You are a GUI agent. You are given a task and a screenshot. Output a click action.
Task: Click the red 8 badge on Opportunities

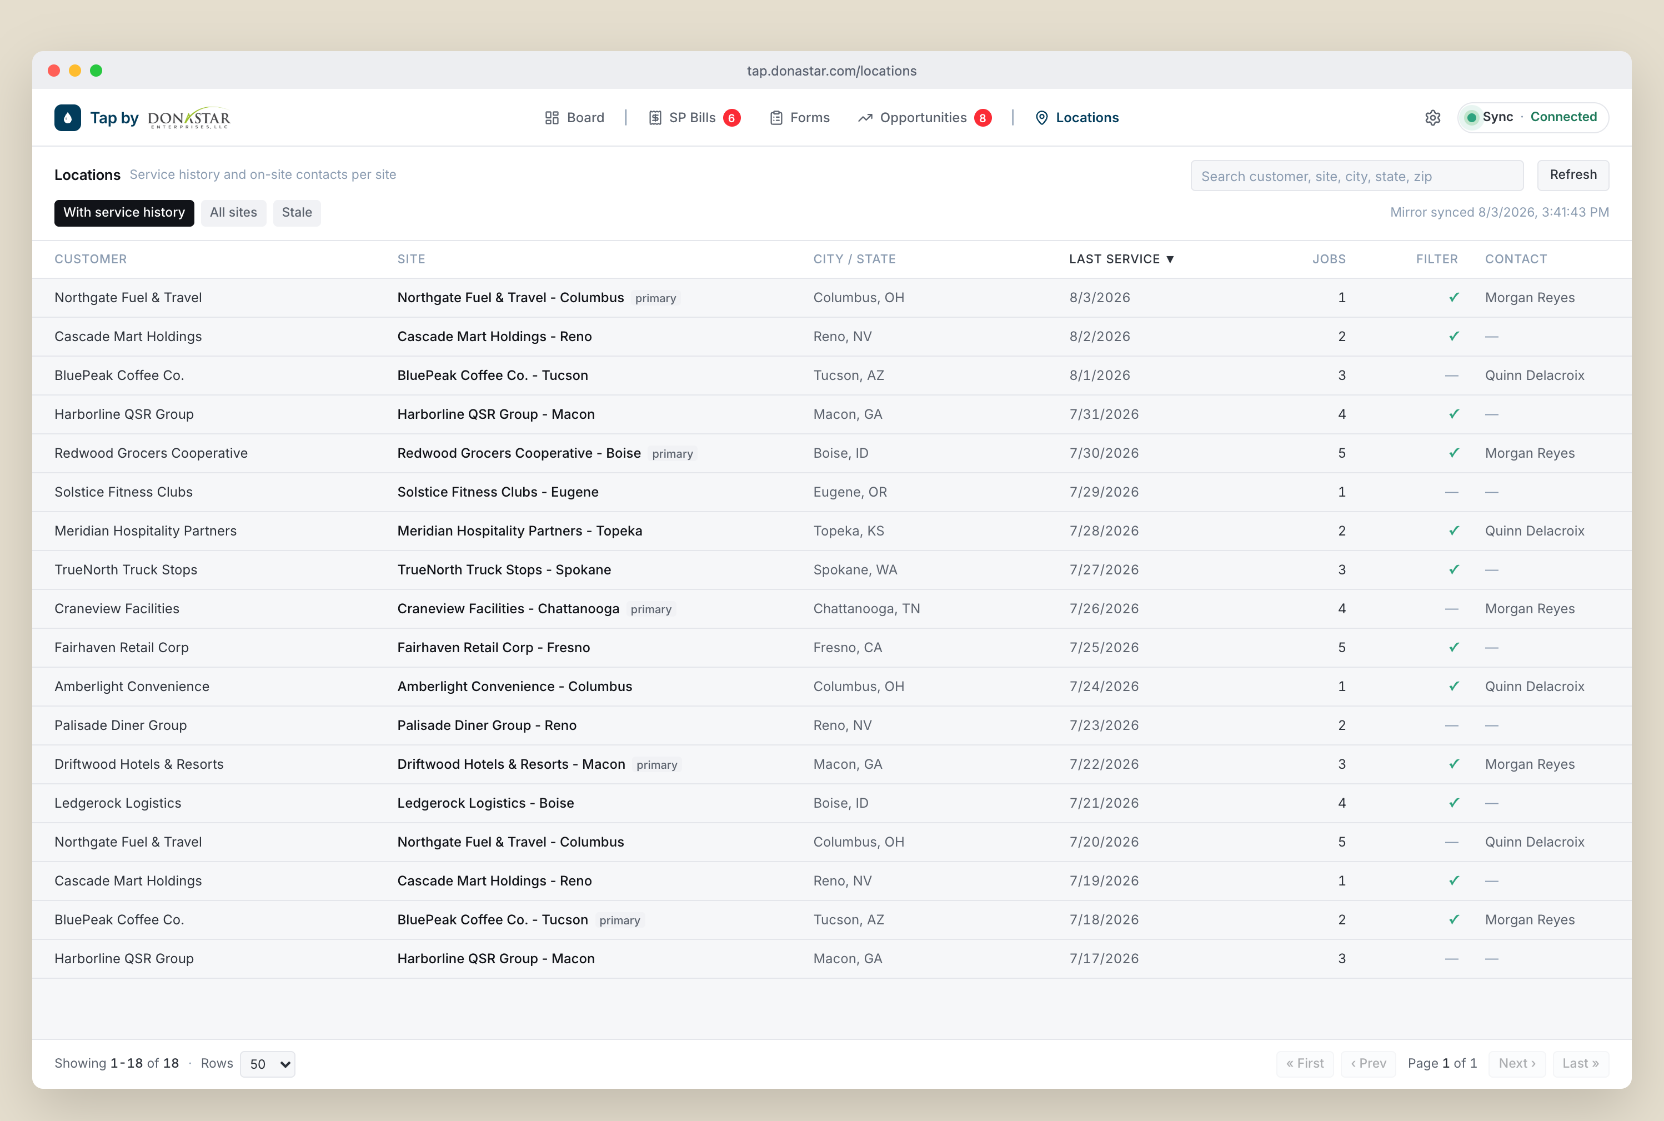tap(983, 117)
